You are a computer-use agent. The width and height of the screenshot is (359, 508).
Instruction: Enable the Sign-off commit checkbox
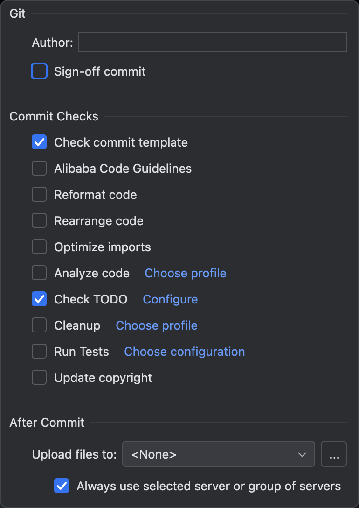click(x=39, y=71)
